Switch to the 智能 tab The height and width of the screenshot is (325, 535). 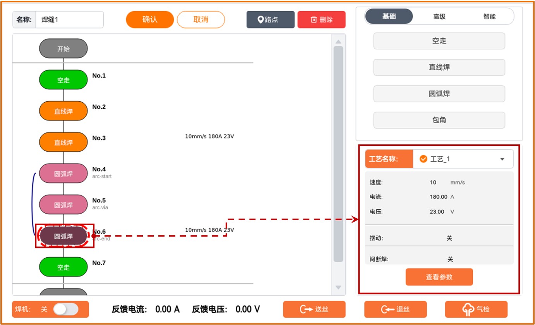[489, 17]
